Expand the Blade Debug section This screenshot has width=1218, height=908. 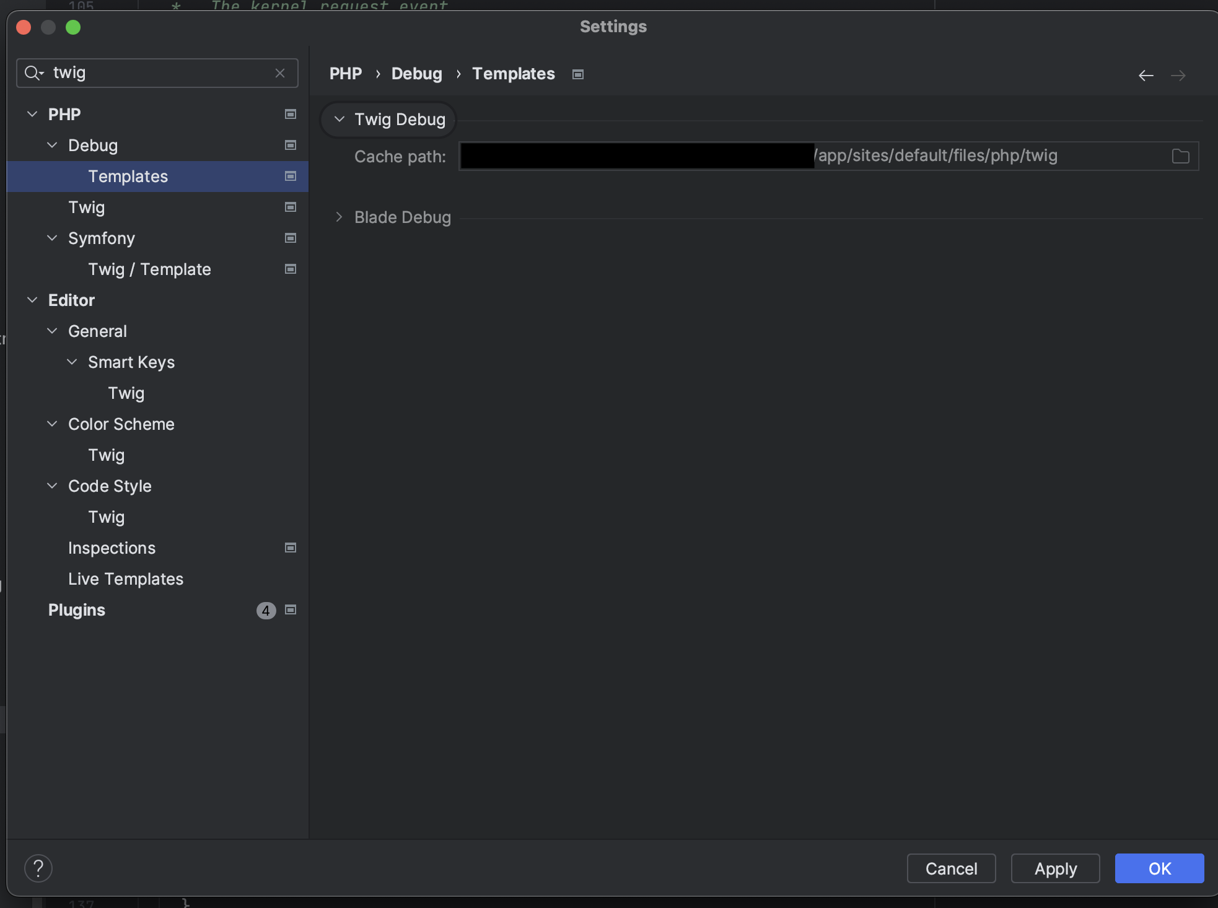tap(339, 217)
